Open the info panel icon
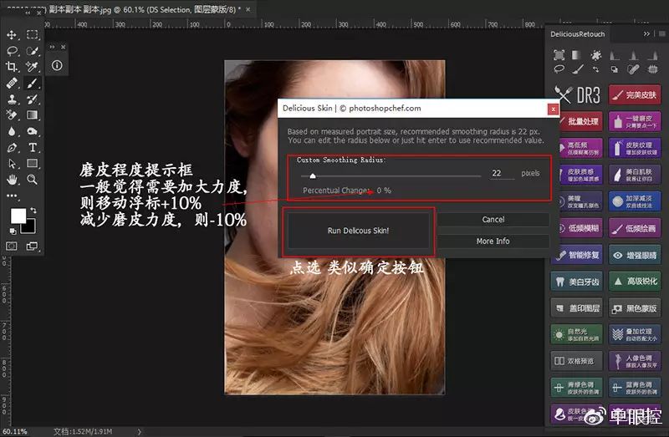Viewport: 669px width, 437px height. (x=57, y=65)
